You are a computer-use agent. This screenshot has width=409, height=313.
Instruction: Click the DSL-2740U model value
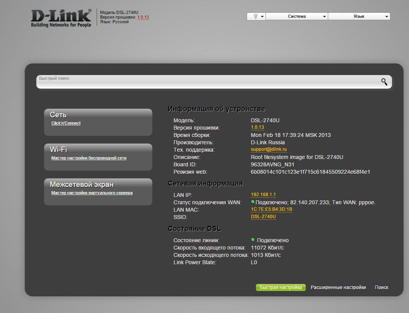coord(265,120)
